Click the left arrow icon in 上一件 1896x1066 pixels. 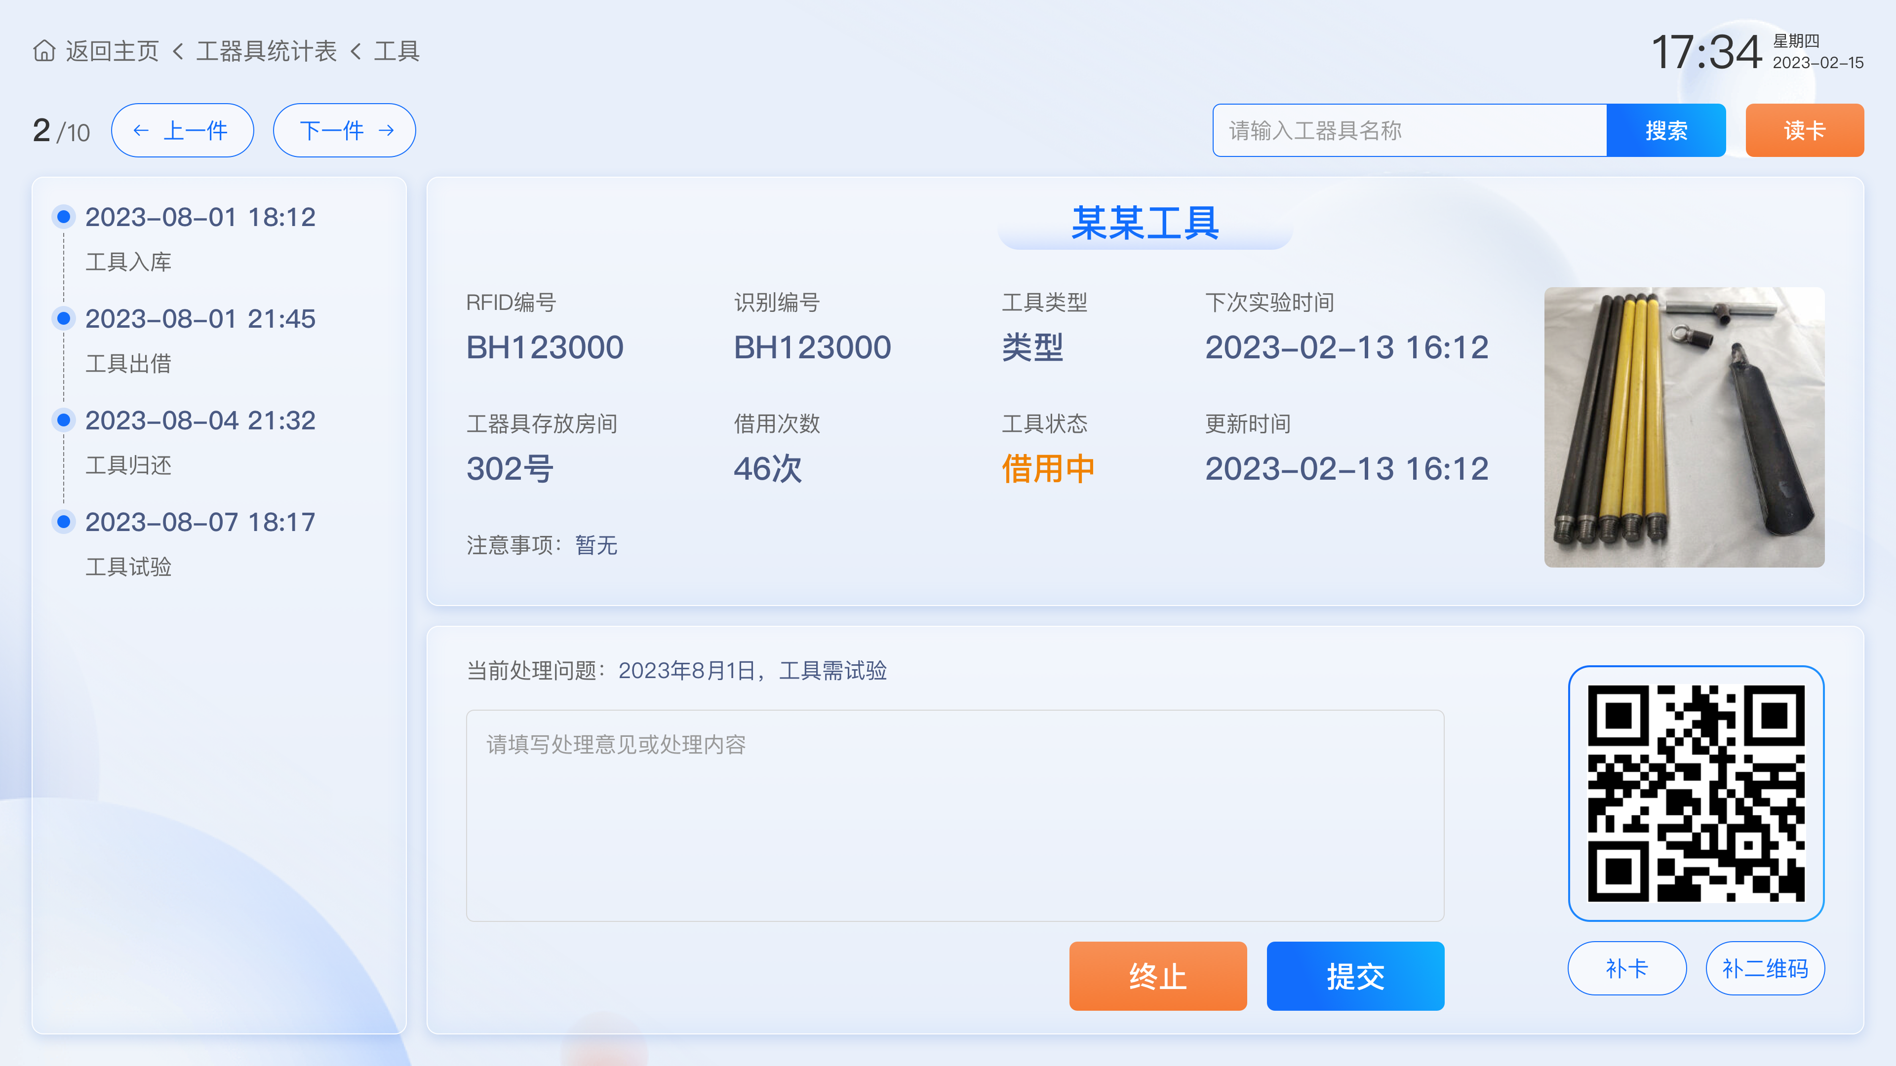[141, 131]
